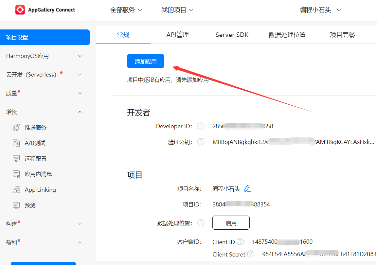Click the 启用 button
Viewport: 377px width, 265px height.
[x=231, y=223]
